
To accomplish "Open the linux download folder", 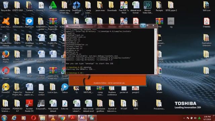I will click(x=17, y=57).
